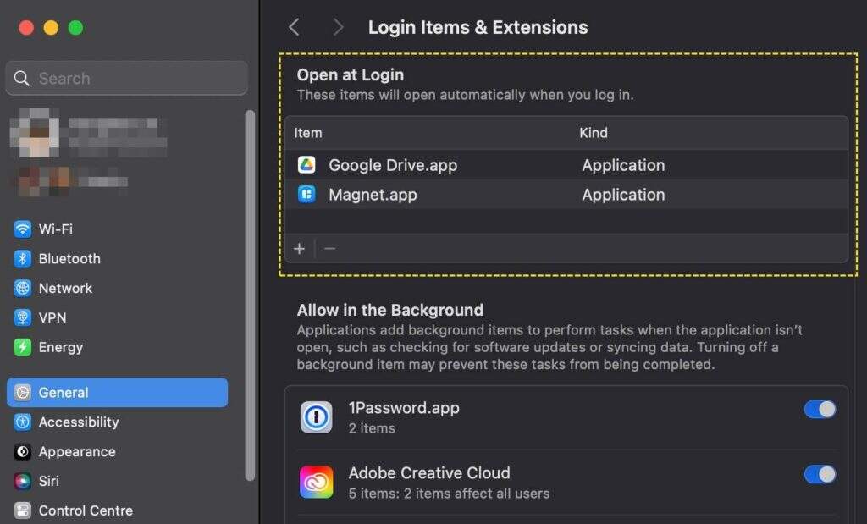867x524 pixels.
Task: Click the Wi-Fi icon in sidebar
Action: (x=23, y=229)
